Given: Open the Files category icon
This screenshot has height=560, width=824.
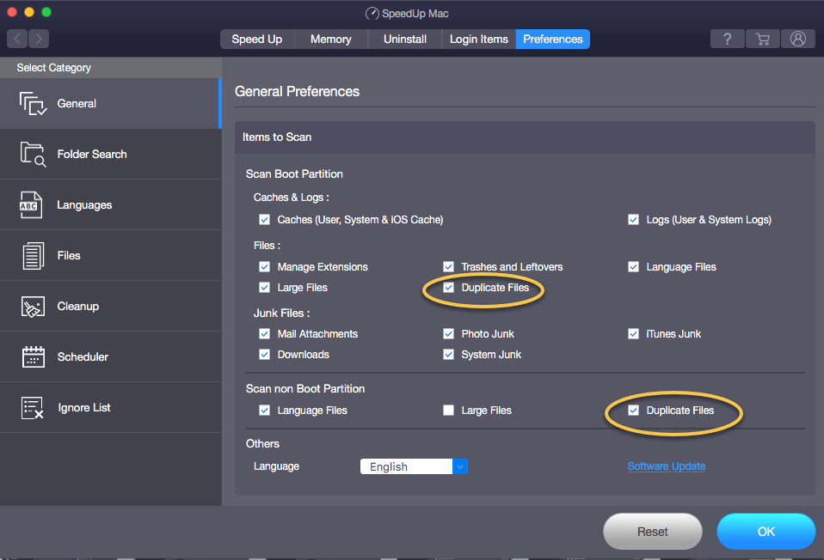Looking at the screenshot, I should point(33,256).
